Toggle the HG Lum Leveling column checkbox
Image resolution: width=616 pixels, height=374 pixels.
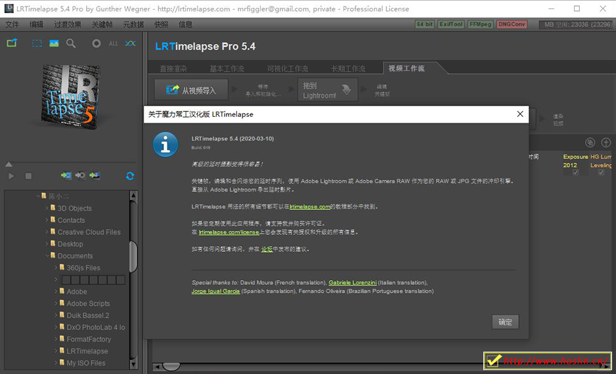[601, 173]
